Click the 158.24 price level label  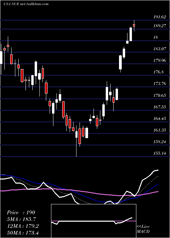[159, 142]
